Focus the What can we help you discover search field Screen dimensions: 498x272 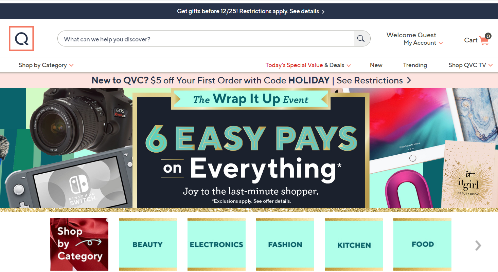(206, 39)
